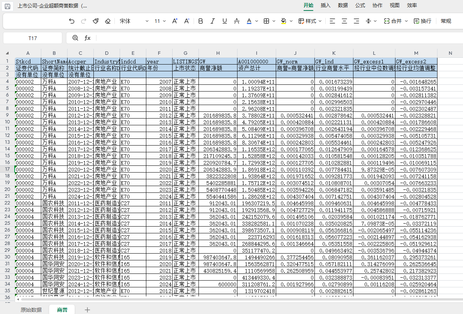Open the 公式 tab

360,5
